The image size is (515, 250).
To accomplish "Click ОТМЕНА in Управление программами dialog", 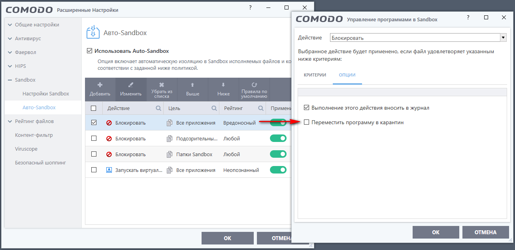I will tap(486, 232).
